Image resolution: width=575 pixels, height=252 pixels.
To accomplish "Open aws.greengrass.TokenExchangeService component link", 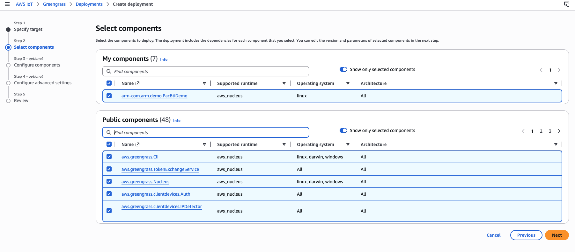I will tap(160, 169).
